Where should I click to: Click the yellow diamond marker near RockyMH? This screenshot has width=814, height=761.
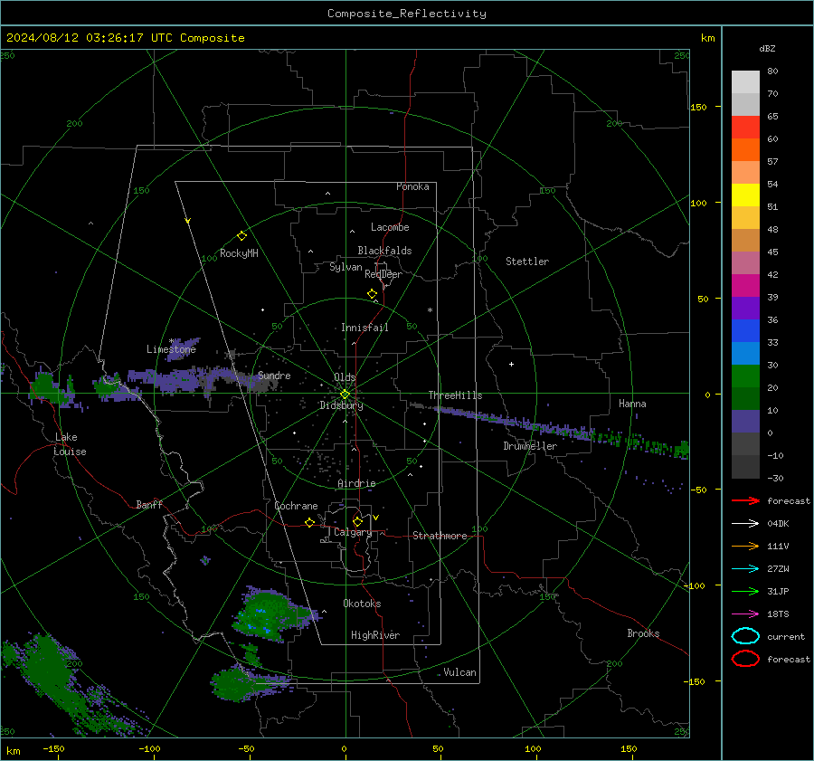coord(241,236)
